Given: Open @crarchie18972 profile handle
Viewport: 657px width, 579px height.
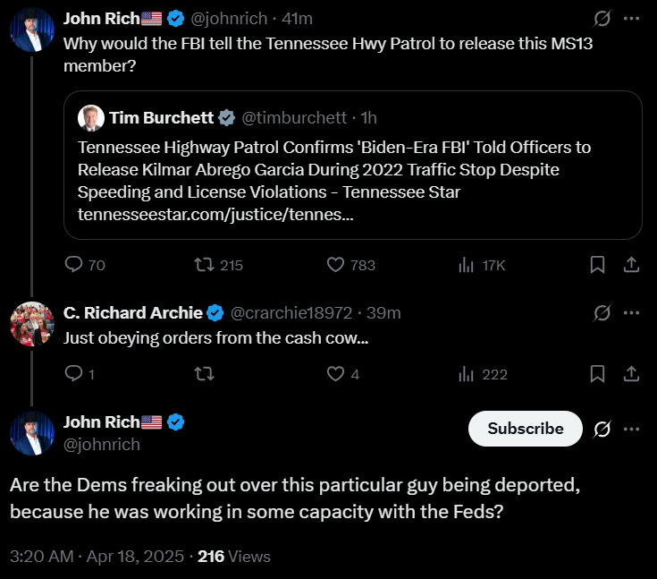Looking at the screenshot, I should coord(291,313).
